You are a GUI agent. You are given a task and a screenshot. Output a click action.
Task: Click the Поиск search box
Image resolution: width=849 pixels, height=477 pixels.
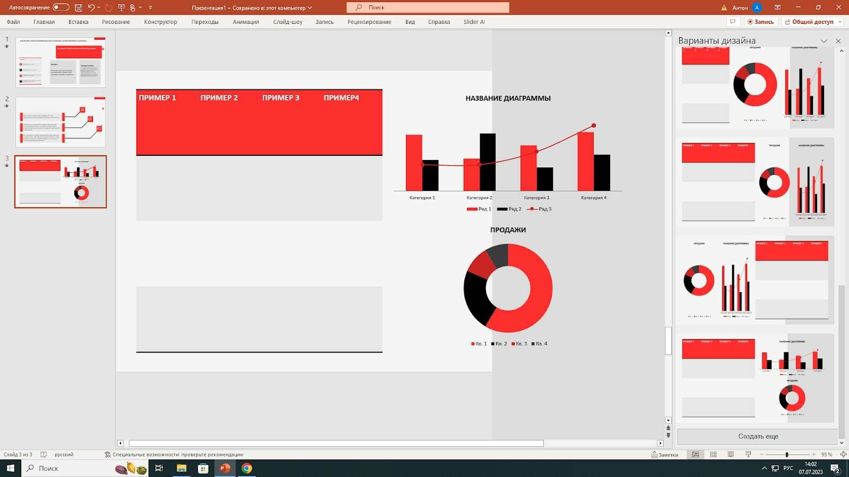point(428,7)
